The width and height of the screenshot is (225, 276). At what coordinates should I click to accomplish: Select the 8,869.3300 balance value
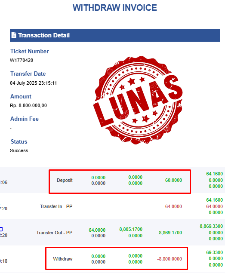click(x=211, y=226)
